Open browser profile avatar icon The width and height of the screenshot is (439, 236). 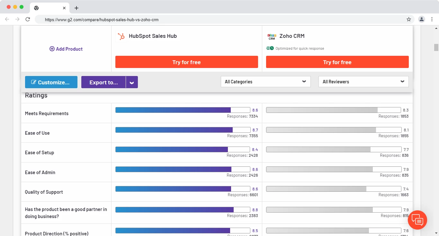(x=421, y=19)
